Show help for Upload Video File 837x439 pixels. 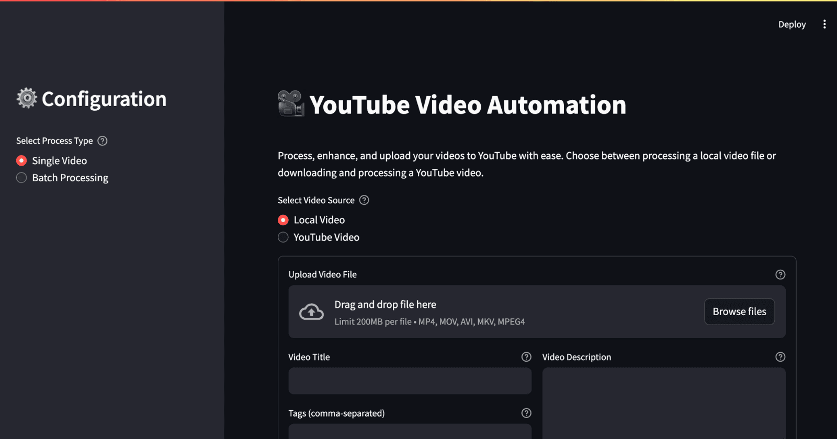780,274
